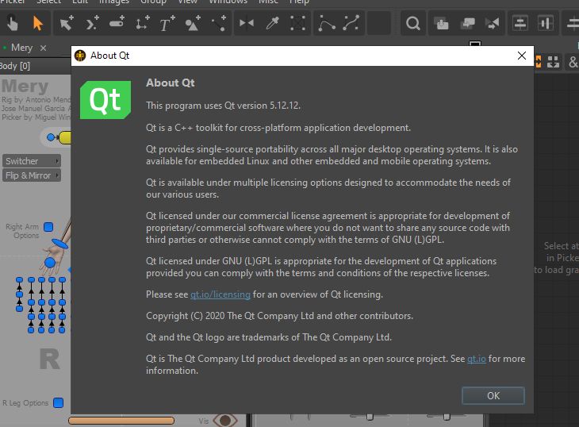This screenshot has height=427, width=579.
Task: Choose the text T tool
Action: click(167, 24)
